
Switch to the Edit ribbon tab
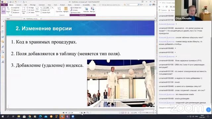pyautogui.click(x=26, y=5)
